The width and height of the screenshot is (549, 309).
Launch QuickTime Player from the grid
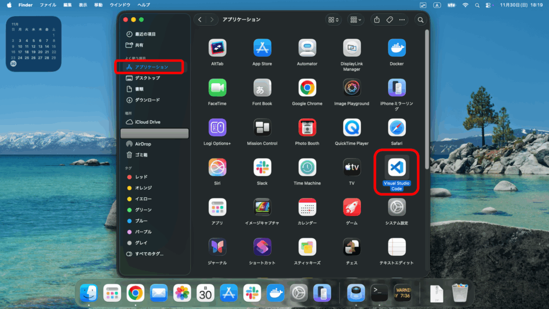tap(352, 128)
